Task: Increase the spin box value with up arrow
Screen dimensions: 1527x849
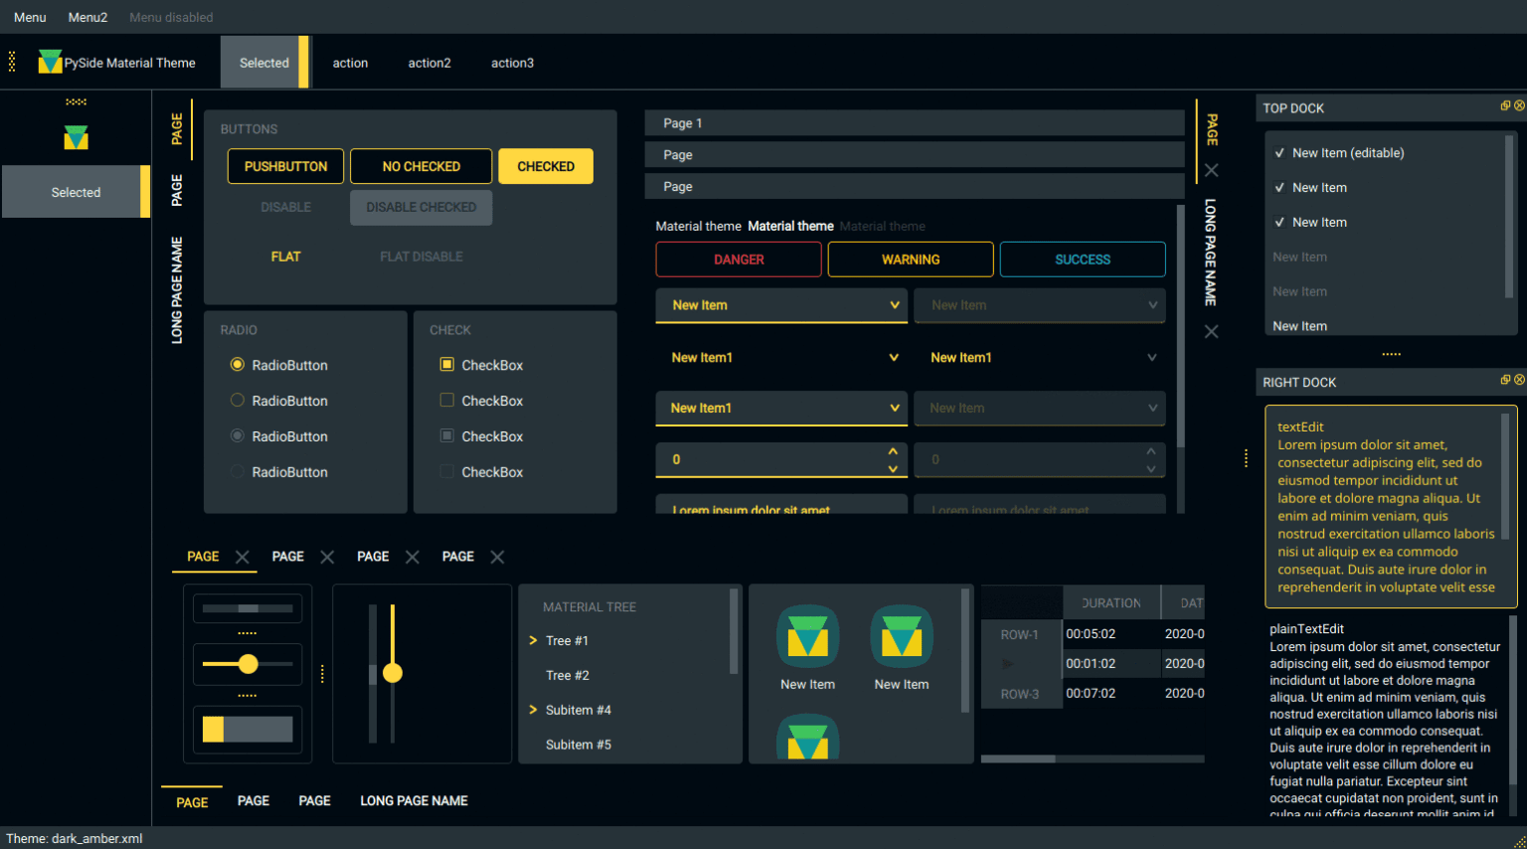Action: click(893, 451)
